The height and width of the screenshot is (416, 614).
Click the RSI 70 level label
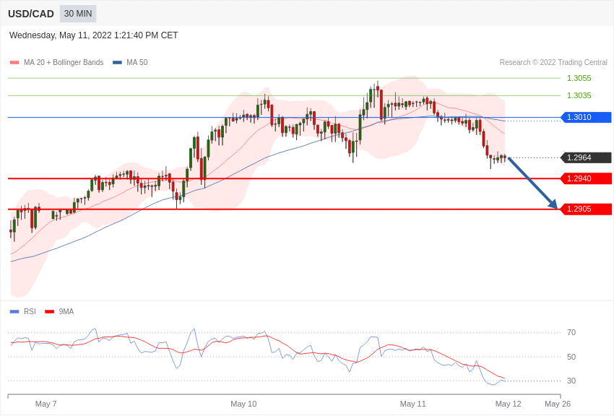click(x=571, y=332)
